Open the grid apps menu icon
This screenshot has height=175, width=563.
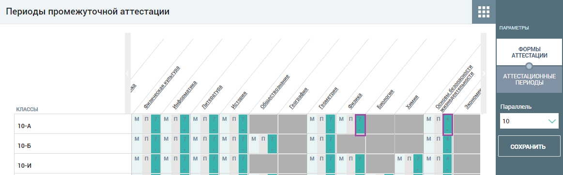click(x=484, y=12)
